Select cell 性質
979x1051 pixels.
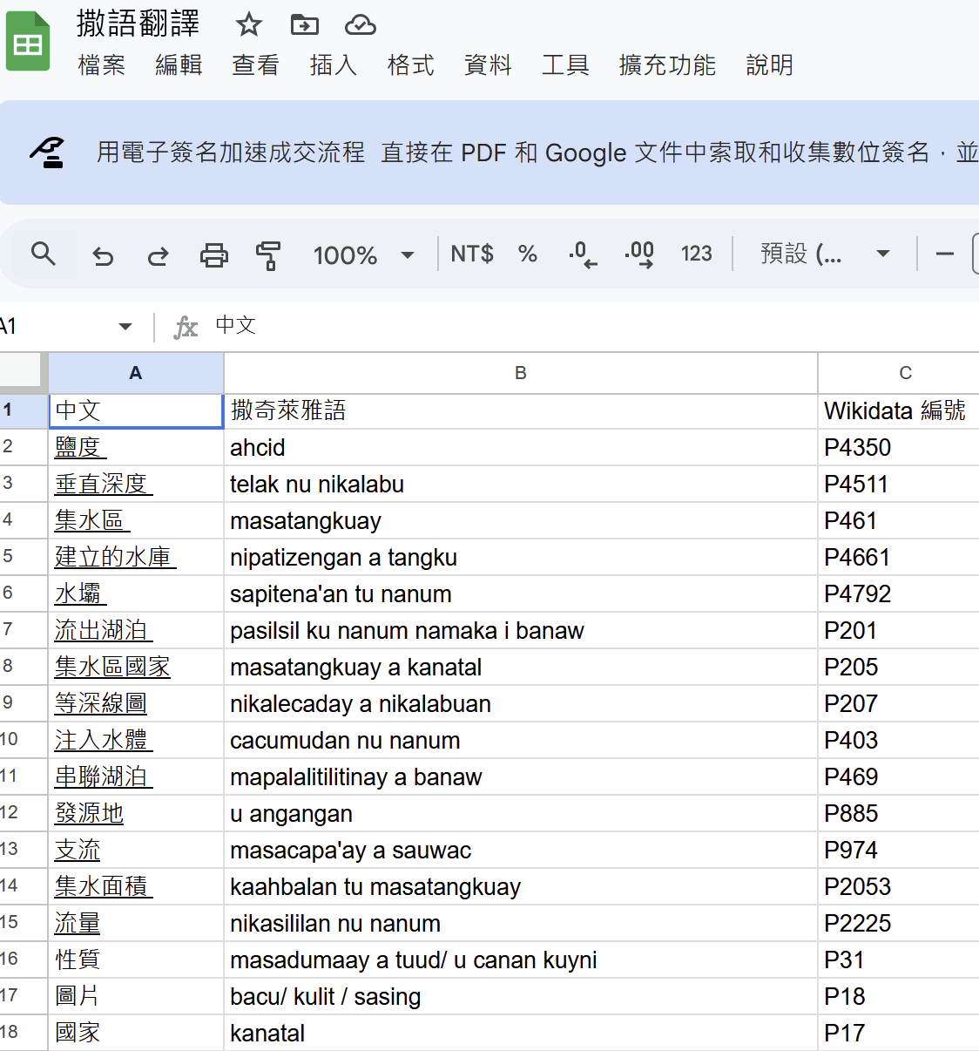point(136,959)
